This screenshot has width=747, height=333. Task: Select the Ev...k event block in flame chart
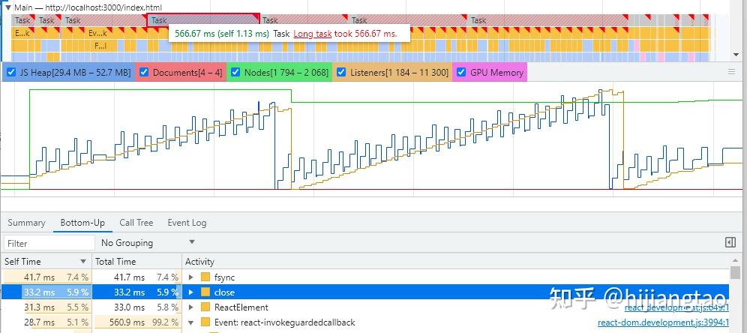point(97,33)
